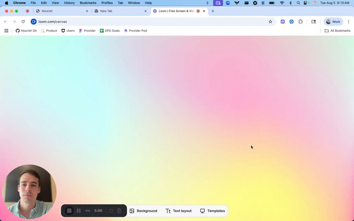354x221 pixels.
Task: Open the Users bookmark
Action: [68, 31]
